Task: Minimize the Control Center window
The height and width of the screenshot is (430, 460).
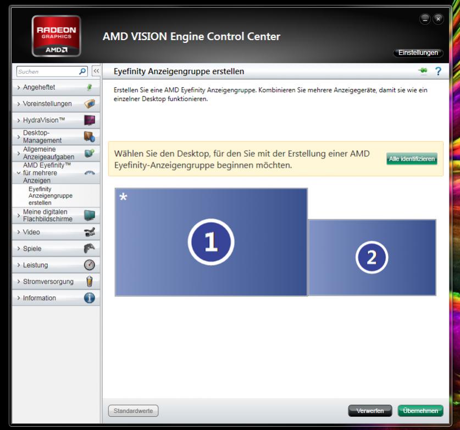Action: click(x=425, y=19)
